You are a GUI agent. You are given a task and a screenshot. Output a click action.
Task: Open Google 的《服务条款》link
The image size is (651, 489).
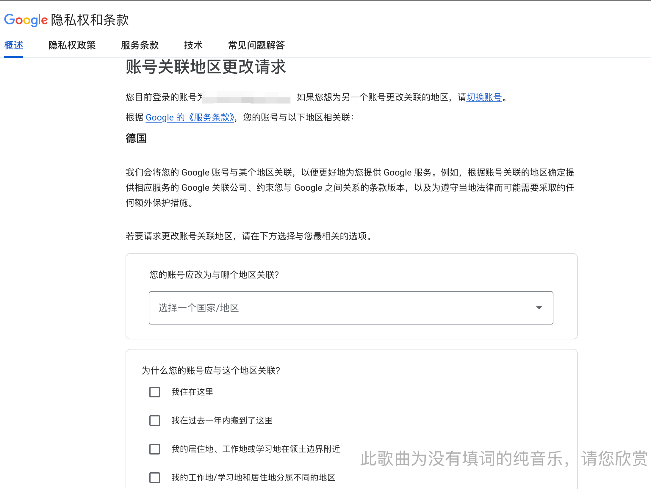tap(190, 117)
